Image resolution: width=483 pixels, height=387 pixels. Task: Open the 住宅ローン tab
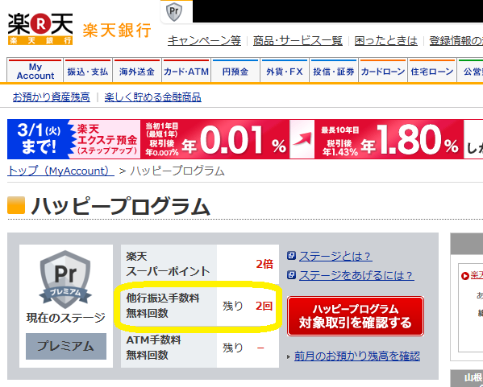point(432,71)
